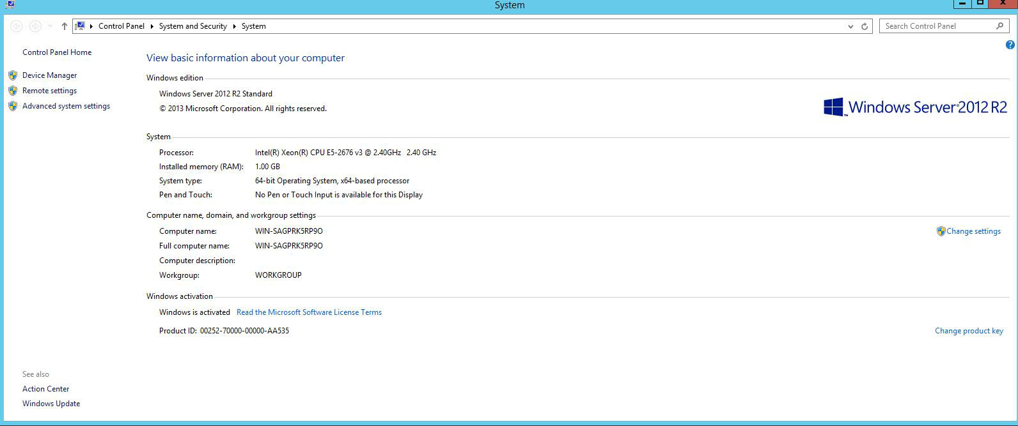Go up one level with Up arrow
1018x426 pixels.
click(64, 26)
